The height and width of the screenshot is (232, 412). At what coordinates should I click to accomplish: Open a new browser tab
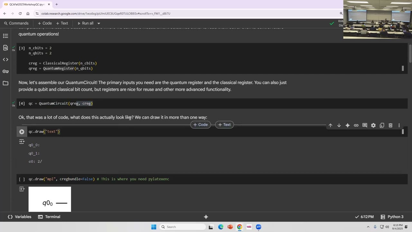click(x=57, y=5)
